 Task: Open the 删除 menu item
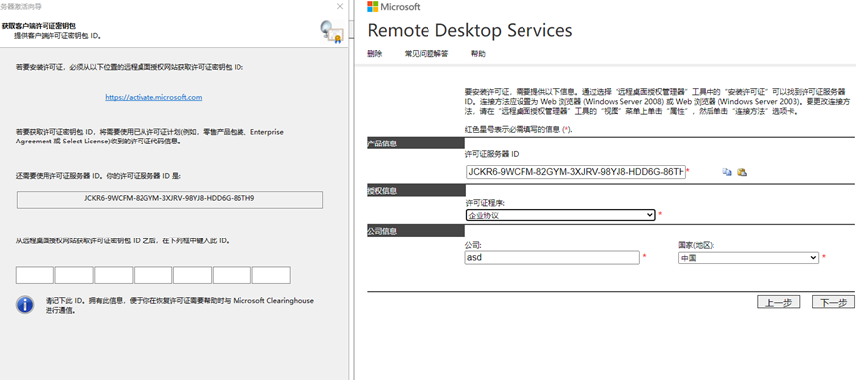tap(374, 54)
